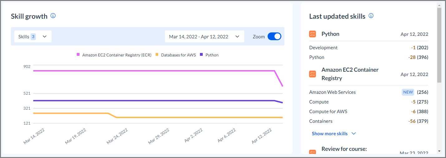Screen dimensions: 446x158
Task: Click the purple Python legend color swatch
Action: click(x=201, y=55)
